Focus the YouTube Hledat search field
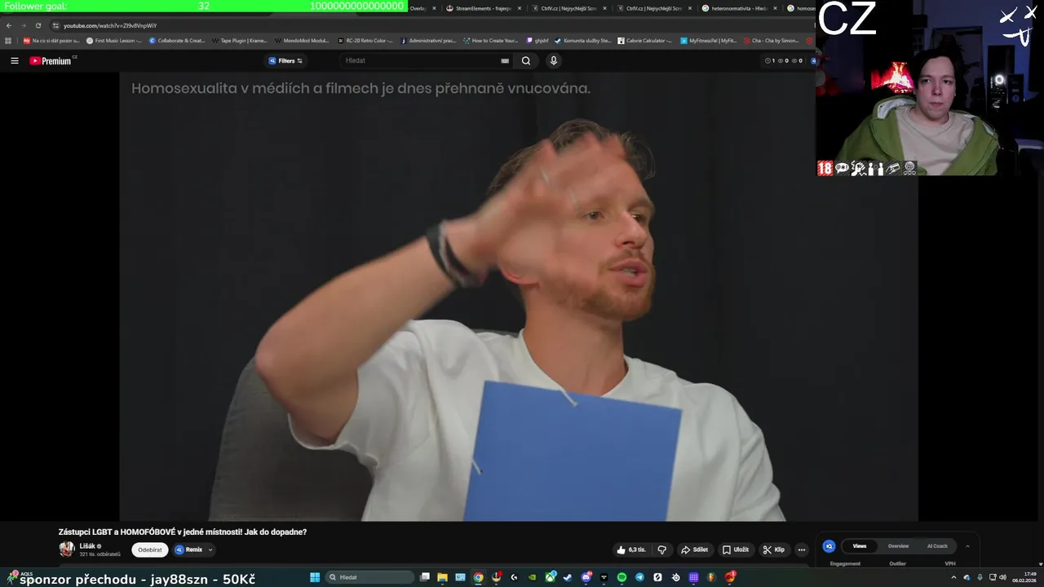 pos(420,60)
